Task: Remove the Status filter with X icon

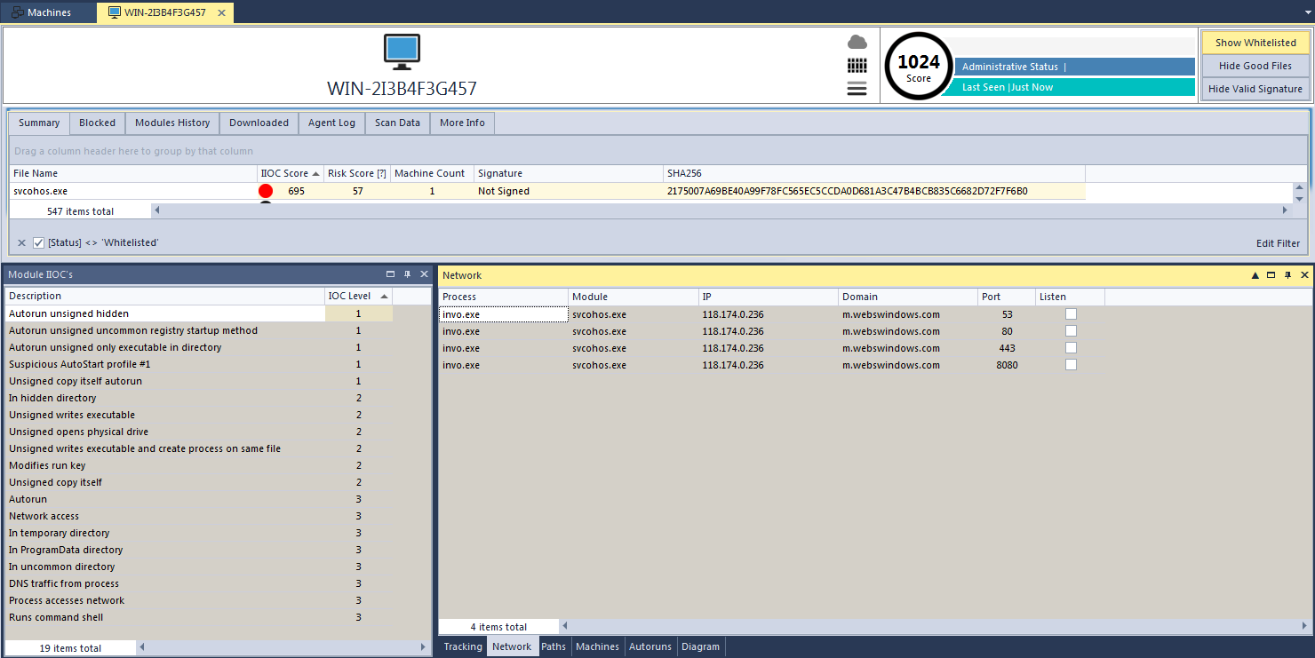Action: tap(22, 242)
